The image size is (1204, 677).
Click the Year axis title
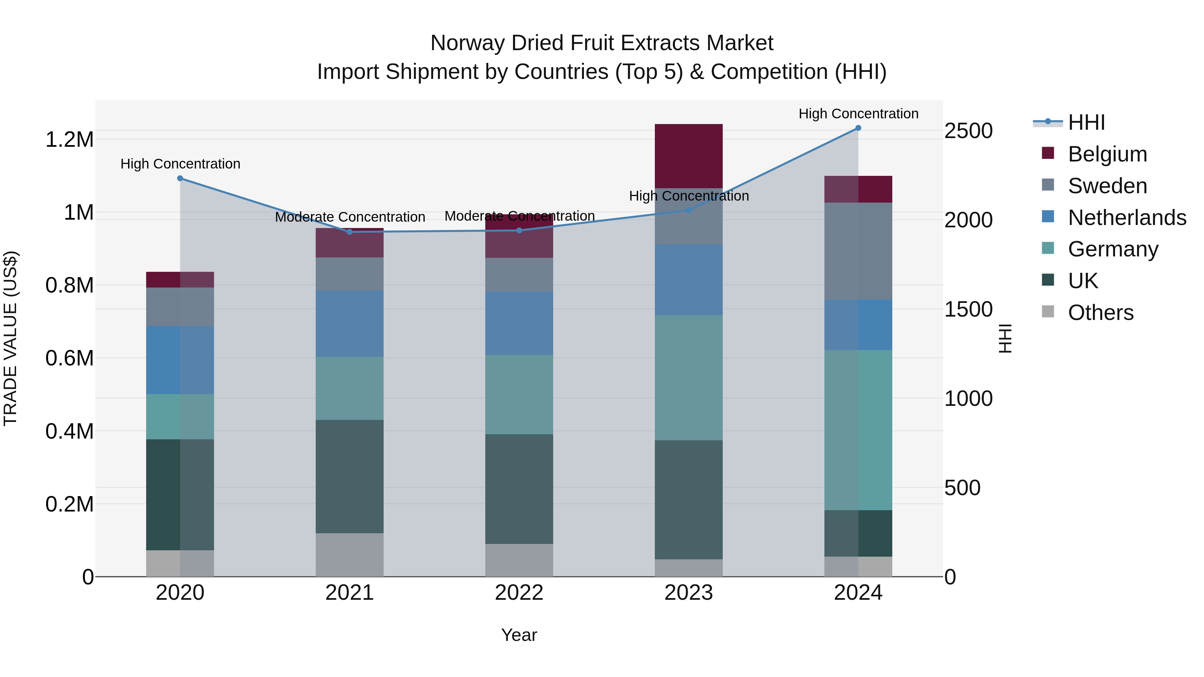click(519, 636)
